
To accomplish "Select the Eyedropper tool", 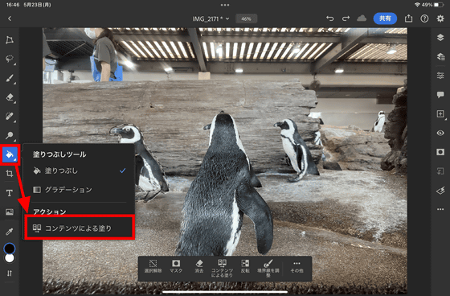I will 10,232.
